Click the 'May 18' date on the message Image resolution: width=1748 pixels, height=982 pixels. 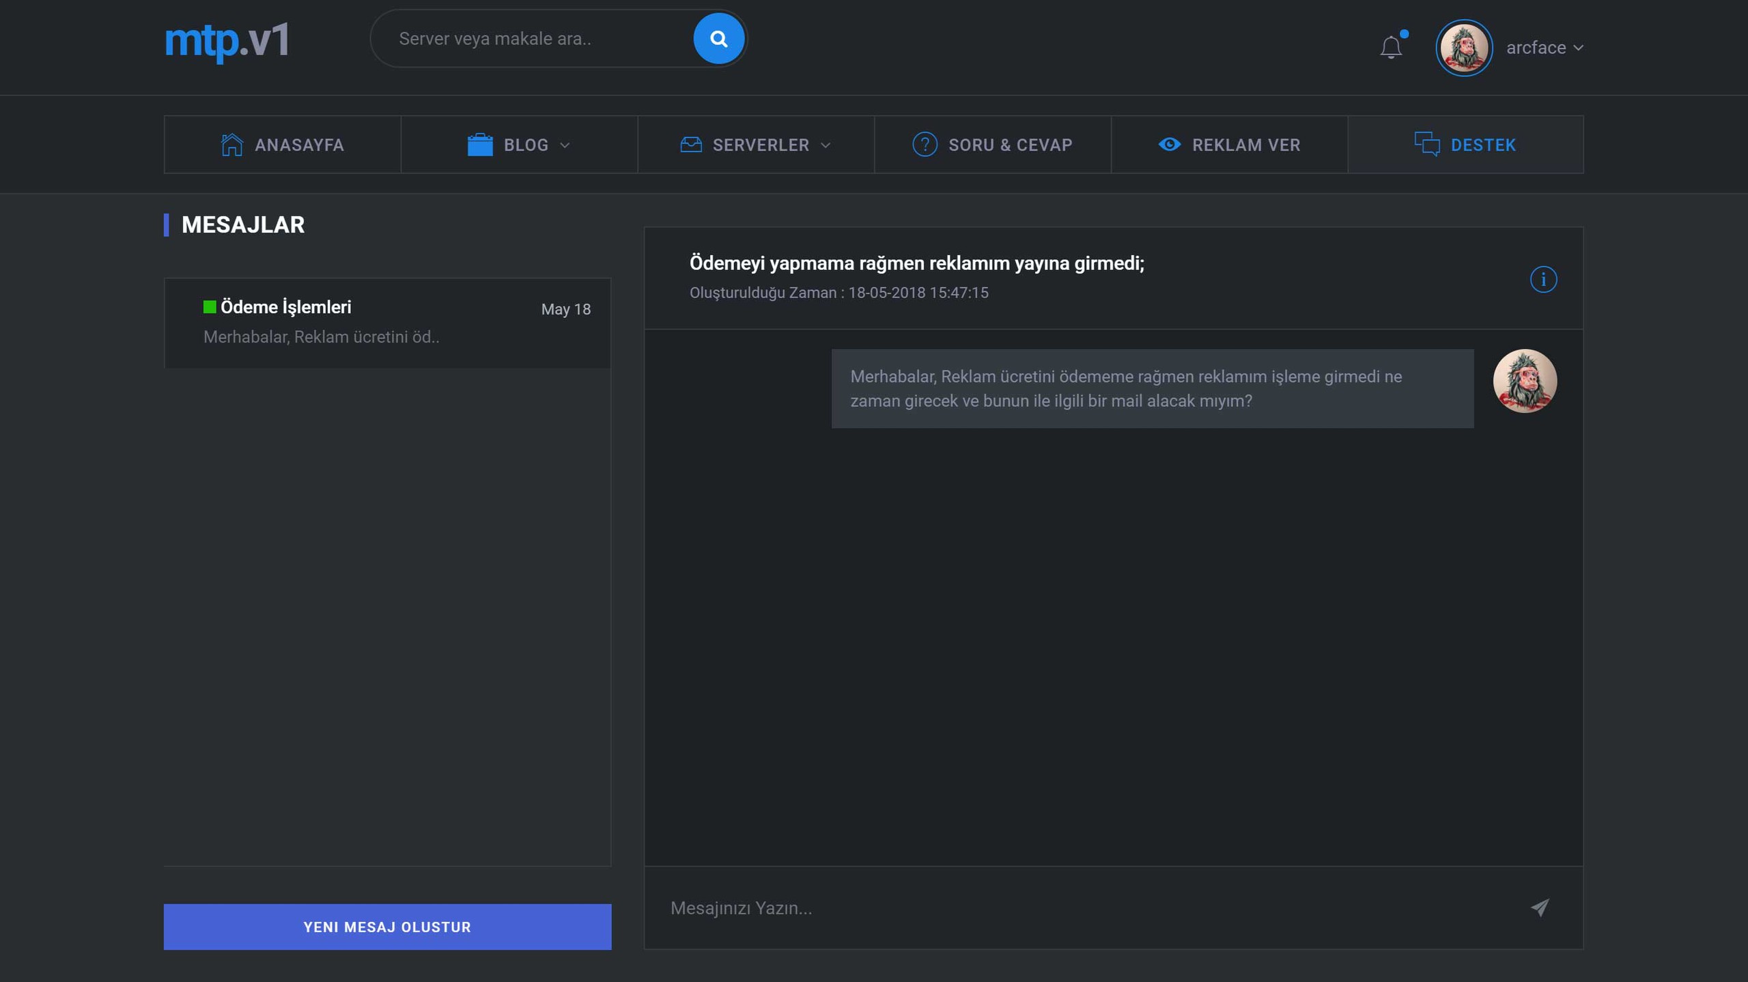566,310
